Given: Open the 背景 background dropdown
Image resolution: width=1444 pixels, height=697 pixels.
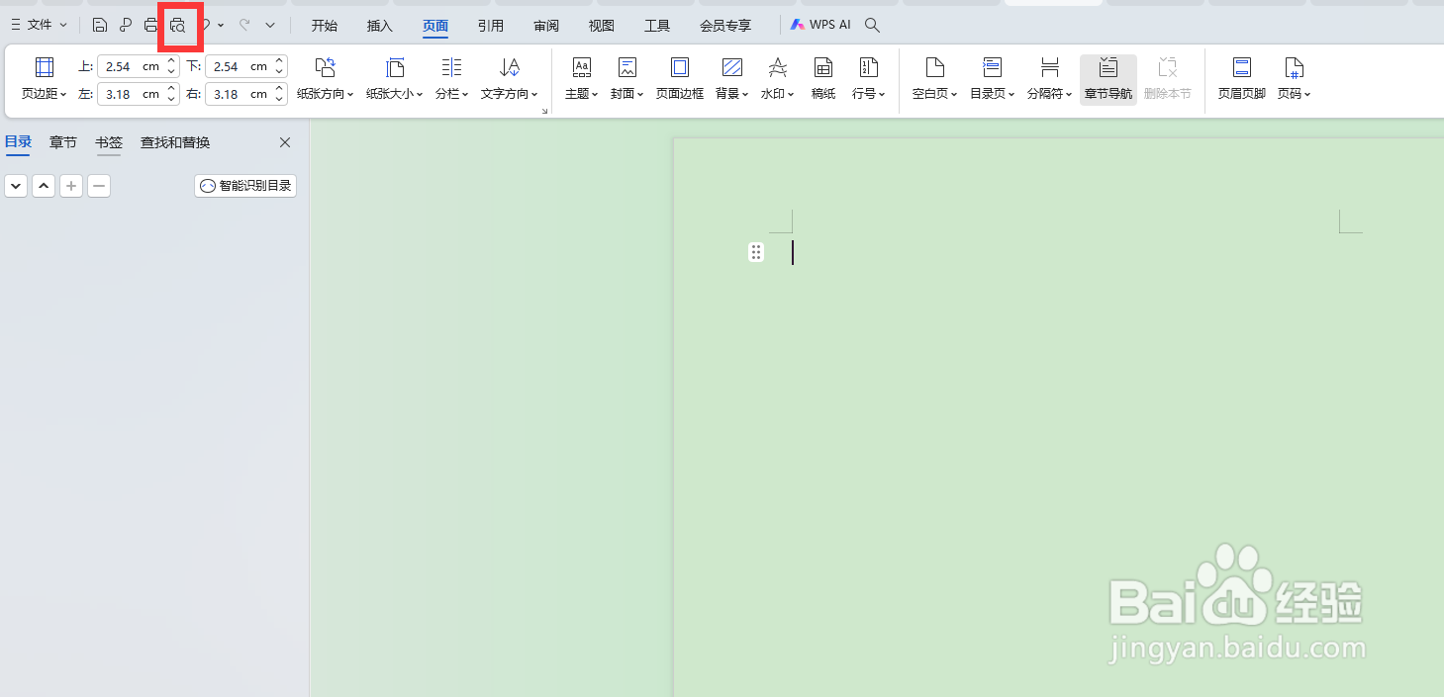Looking at the screenshot, I should click(732, 79).
